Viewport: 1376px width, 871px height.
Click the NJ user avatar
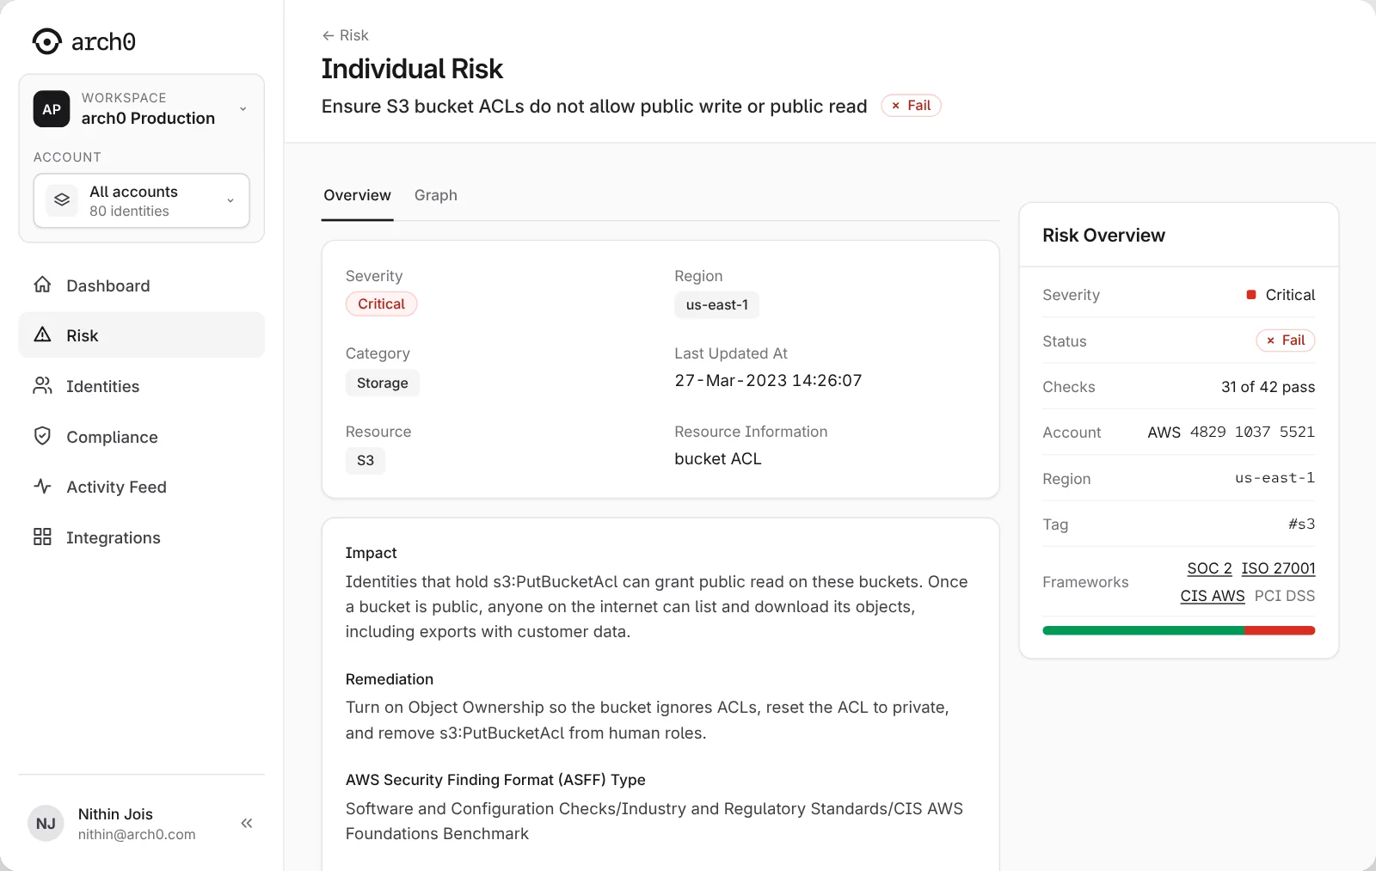pos(46,823)
